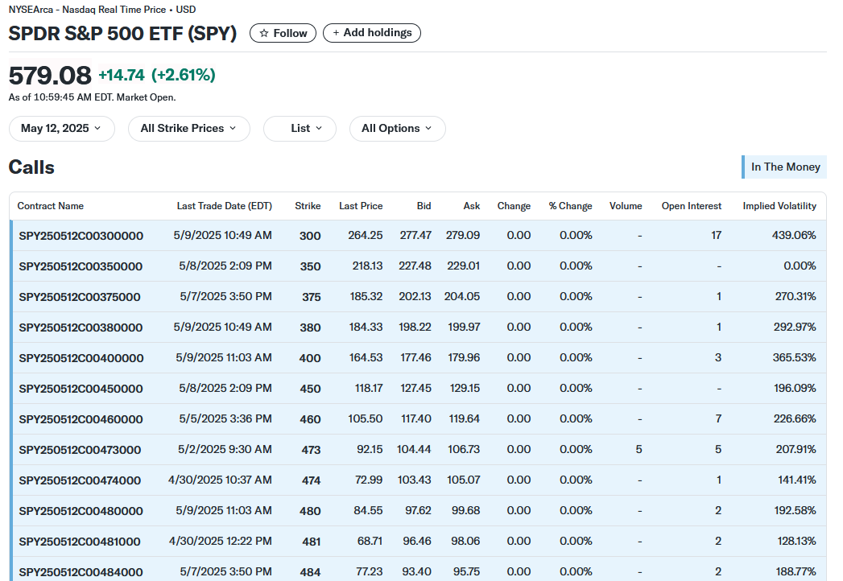Click bid value 104.44

click(x=414, y=449)
